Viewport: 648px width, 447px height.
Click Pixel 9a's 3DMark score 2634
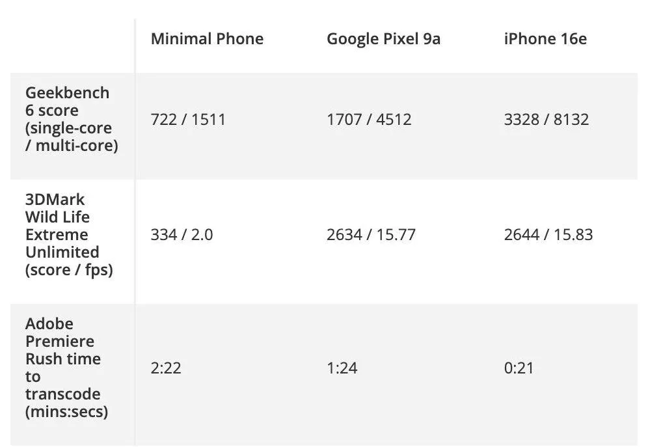[345, 235]
